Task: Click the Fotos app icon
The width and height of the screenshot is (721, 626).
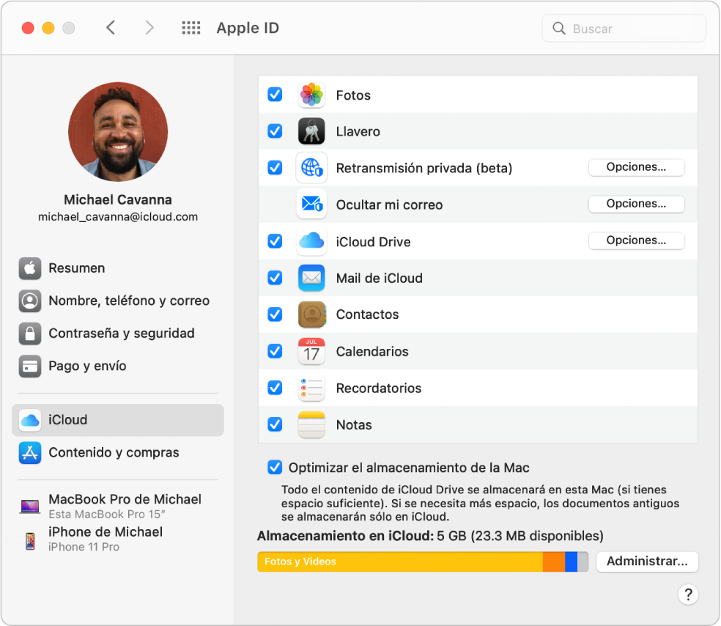Action: click(x=311, y=95)
